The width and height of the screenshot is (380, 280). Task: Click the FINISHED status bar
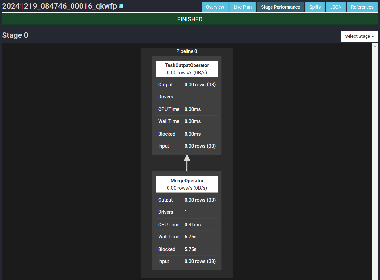coord(190,19)
